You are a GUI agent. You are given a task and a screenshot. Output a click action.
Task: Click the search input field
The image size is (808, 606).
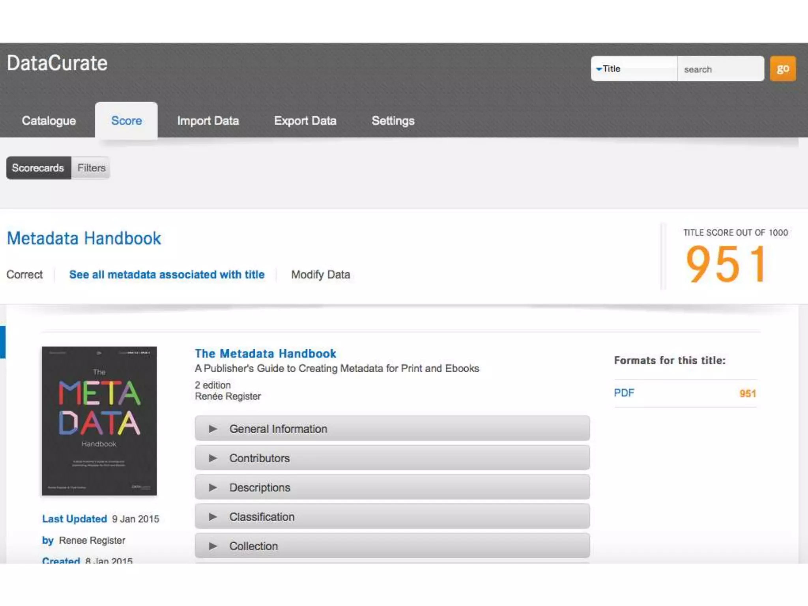click(x=720, y=69)
